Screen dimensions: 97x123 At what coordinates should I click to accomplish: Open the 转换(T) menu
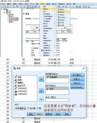coord(27,4)
